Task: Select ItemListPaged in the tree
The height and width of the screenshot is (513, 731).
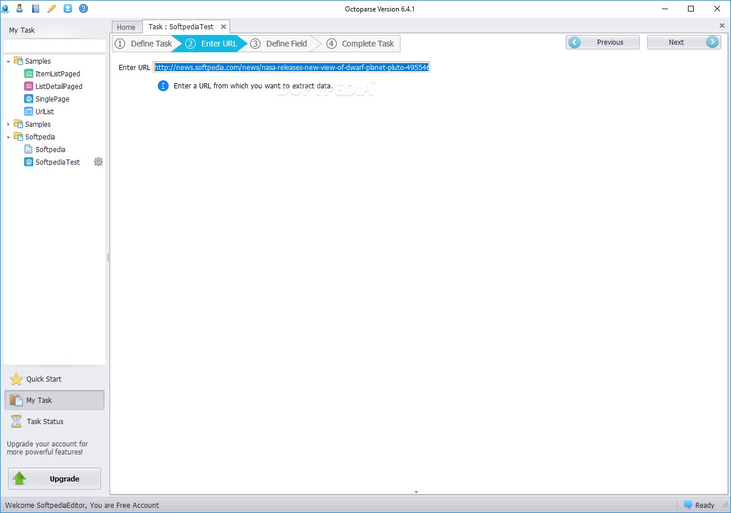Action: 58,73
